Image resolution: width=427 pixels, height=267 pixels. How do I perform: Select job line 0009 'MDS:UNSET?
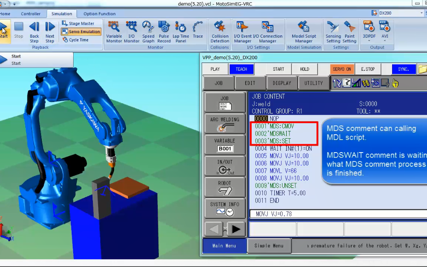coord(276,186)
